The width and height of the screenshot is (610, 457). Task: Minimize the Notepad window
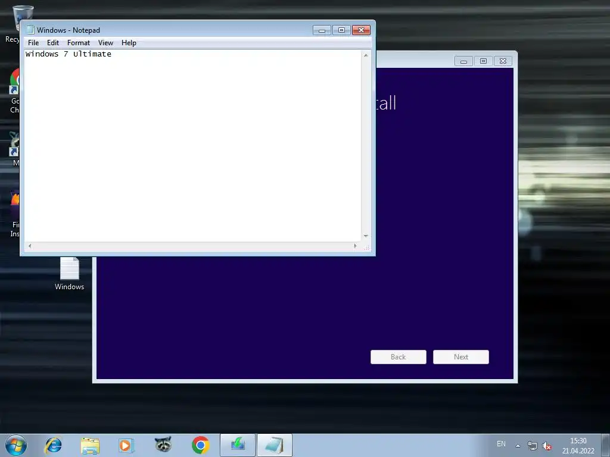[x=322, y=30]
